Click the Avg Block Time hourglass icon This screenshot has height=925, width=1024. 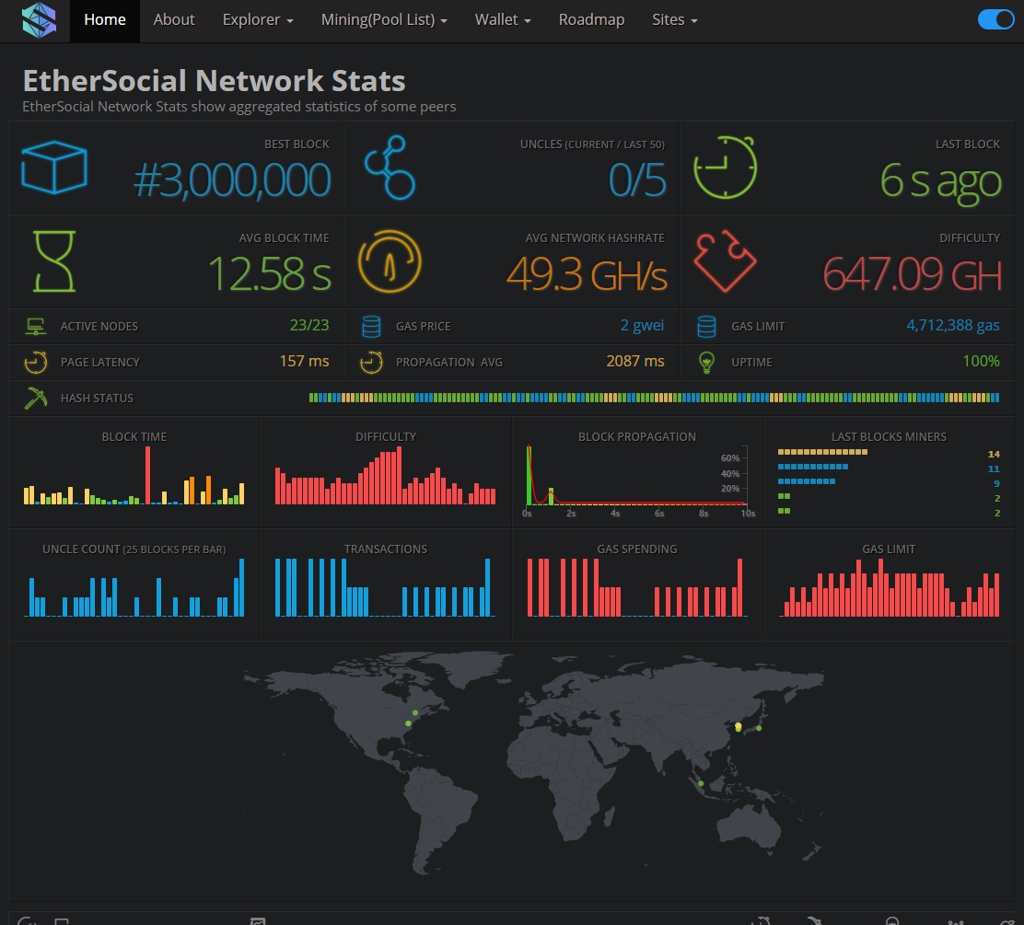point(53,261)
